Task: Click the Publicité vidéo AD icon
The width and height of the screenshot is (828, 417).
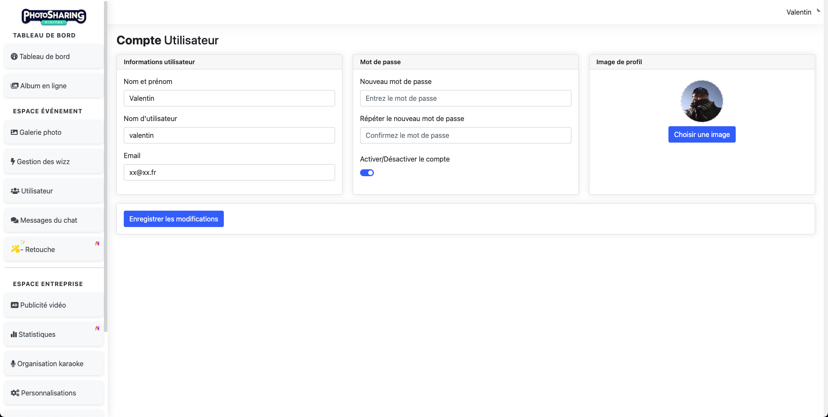Action: point(15,305)
